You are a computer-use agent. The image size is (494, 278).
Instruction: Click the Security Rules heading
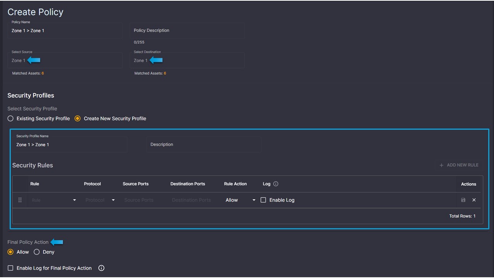point(32,165)
